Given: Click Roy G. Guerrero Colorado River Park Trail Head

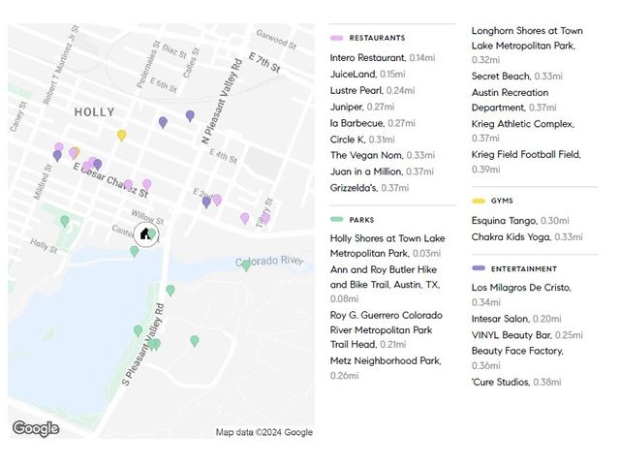Looking at the screenshot, I should click(x=387, y=329).
